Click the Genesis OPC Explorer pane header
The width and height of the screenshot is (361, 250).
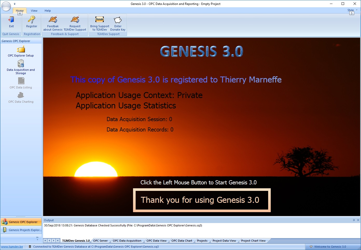pos(21,41)
